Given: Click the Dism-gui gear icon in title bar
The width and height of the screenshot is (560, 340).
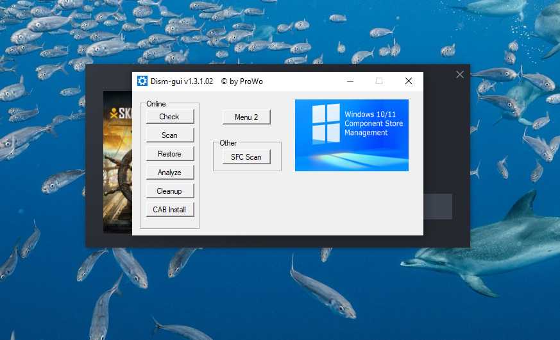Looking at the screenshot, I should (x=142, y=81).
